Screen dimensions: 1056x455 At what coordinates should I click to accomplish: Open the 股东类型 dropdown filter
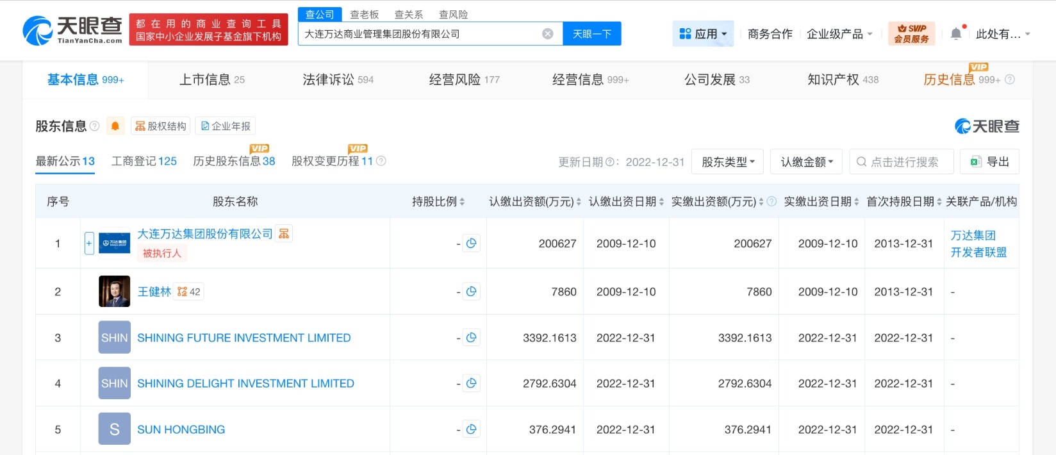(x=727, y=162)
